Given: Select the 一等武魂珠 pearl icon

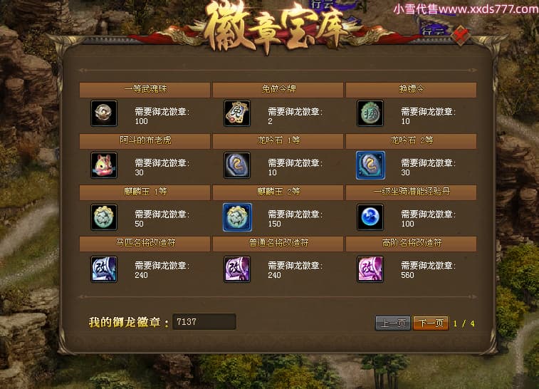Looking at the screenshot, I should (x=104, y=113).
